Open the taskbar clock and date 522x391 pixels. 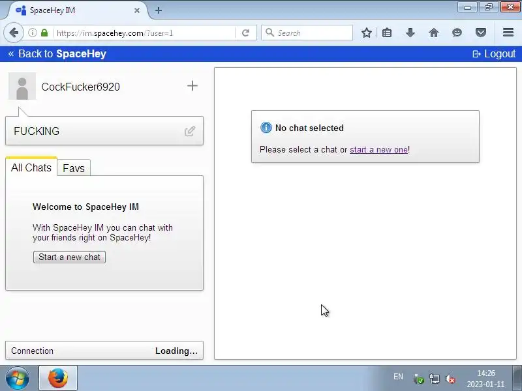[x=485, y=379]
